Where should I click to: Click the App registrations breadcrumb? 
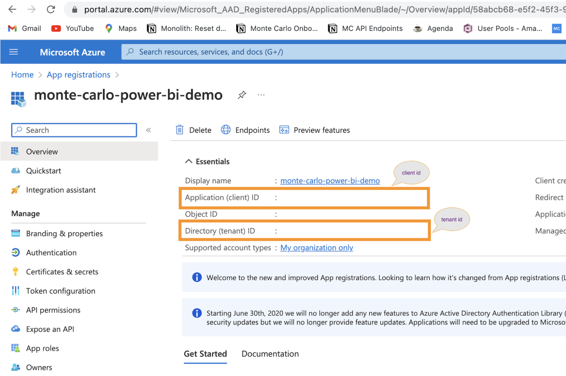78,75
